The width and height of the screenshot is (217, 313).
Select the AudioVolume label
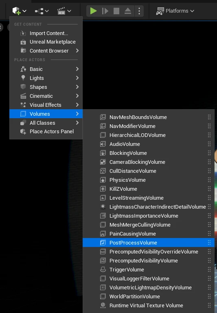pyautogui.click(x=125, y=144)
